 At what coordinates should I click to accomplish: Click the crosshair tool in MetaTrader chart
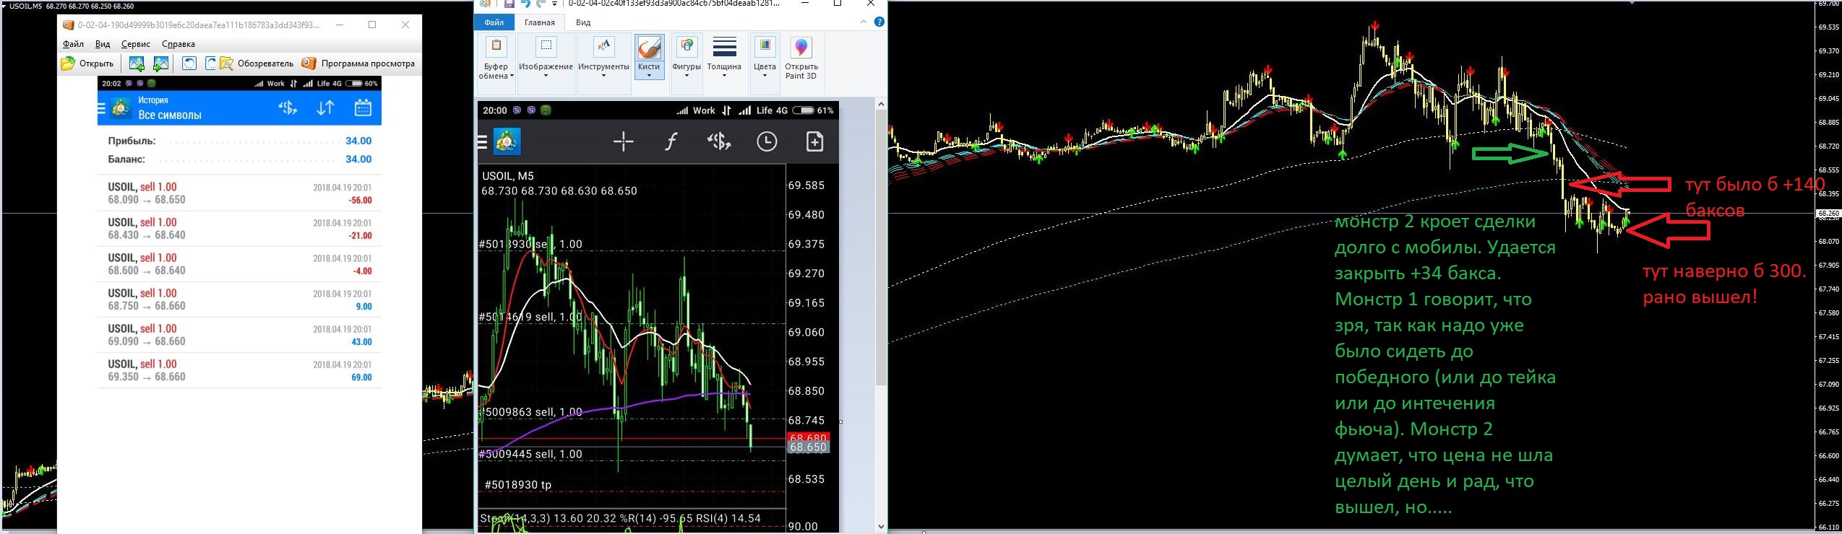click(x=623, y=141)
